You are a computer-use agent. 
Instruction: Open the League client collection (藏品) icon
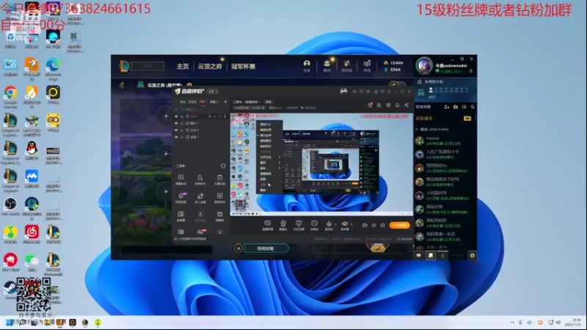tap(327, 65)
